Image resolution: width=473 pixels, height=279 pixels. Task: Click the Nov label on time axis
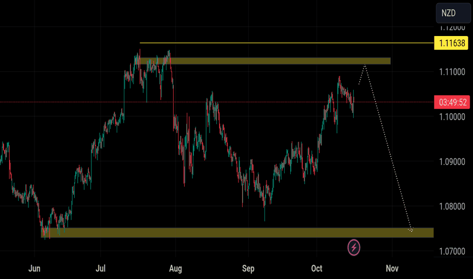392,268
